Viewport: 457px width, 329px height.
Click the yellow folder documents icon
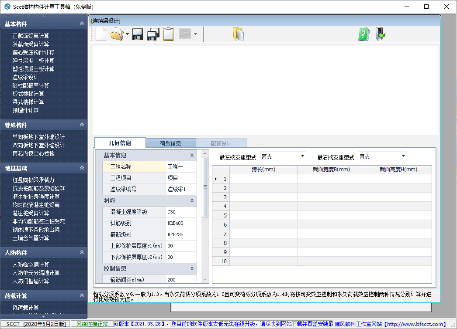239,34
